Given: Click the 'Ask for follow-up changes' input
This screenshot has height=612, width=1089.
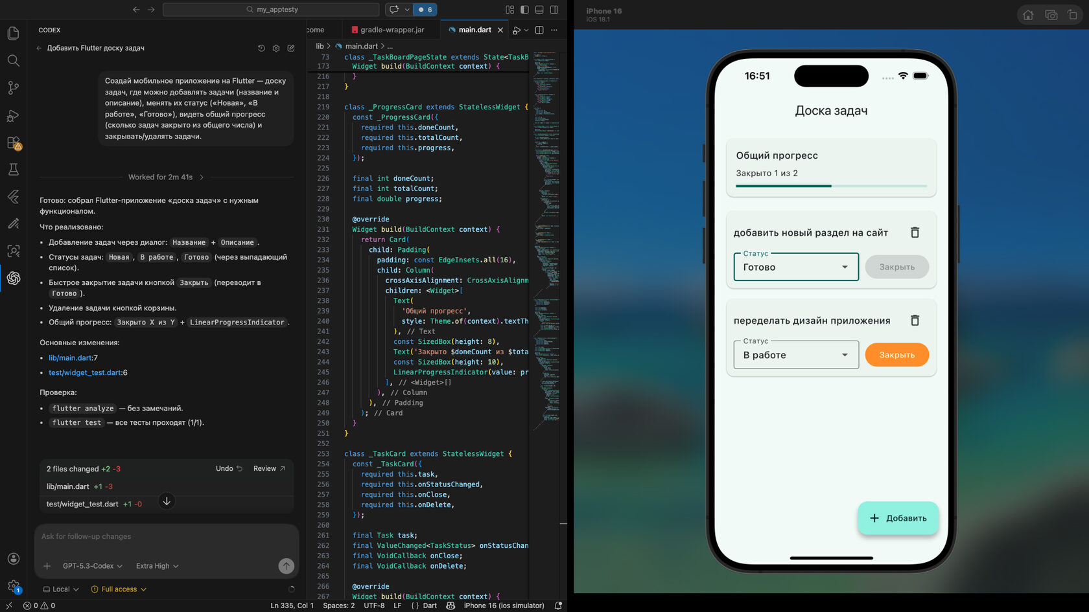Looking at the screenshot, I should click(166, 536).
